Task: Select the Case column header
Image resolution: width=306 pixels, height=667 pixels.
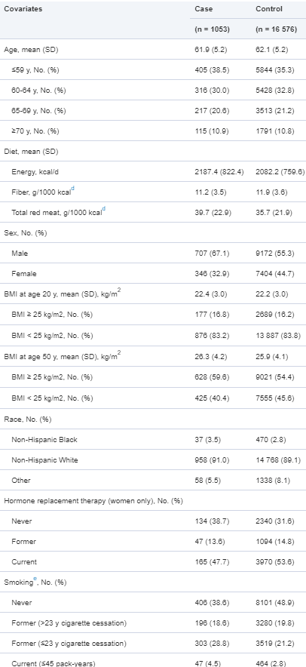Action: point(203,9)
